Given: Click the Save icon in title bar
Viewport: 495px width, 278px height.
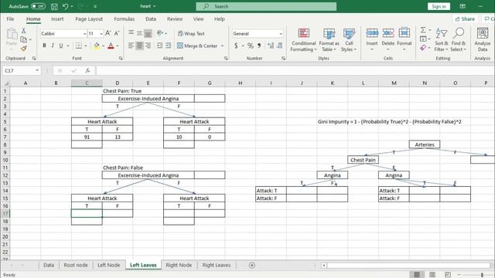Looking at the screenshot, I should pos(54,6).
